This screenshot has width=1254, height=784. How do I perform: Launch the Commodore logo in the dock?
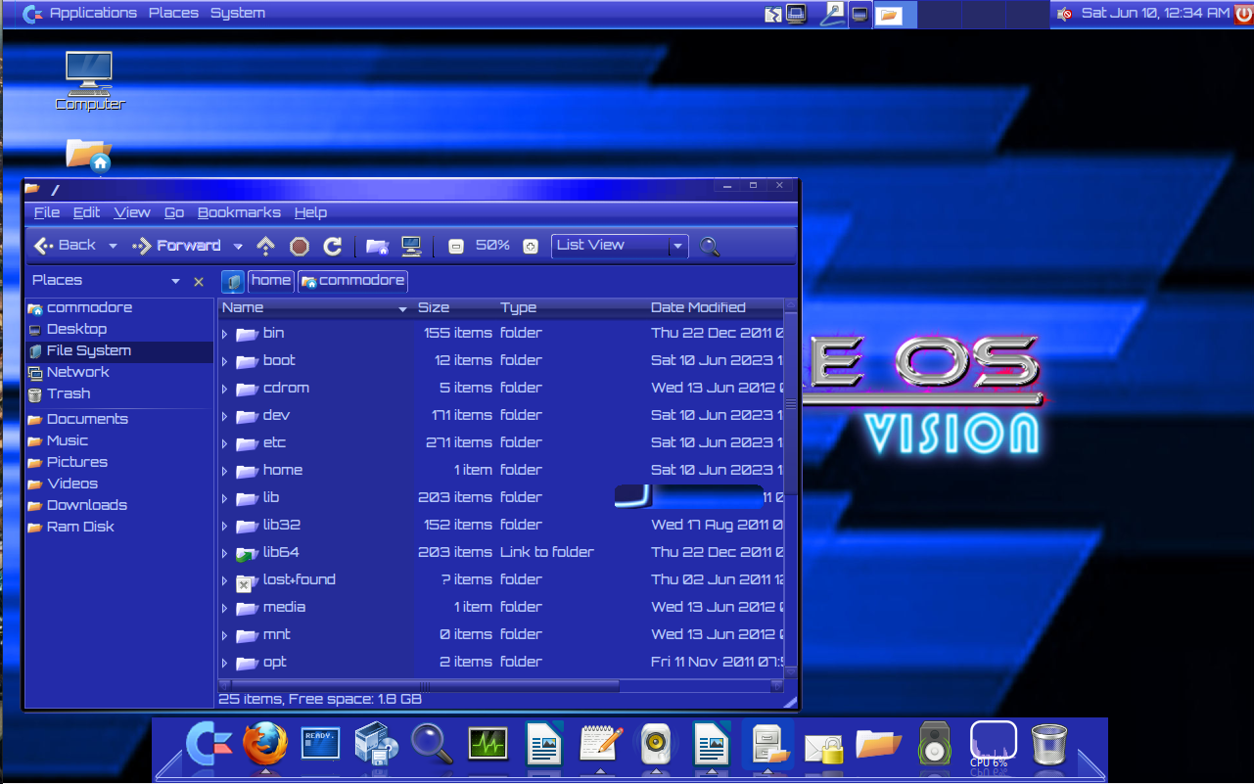(x=209, y=744)
